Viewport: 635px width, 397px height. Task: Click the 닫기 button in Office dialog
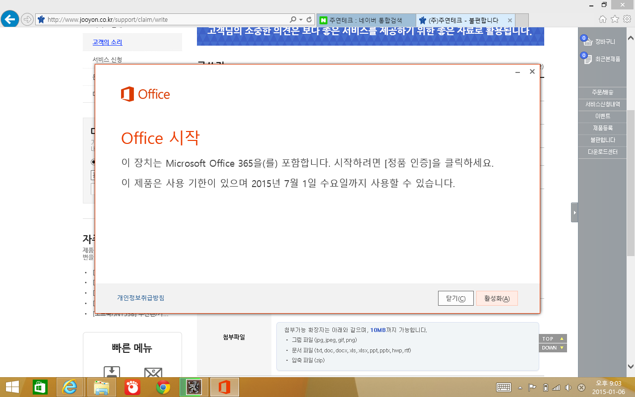click(455, 298)
